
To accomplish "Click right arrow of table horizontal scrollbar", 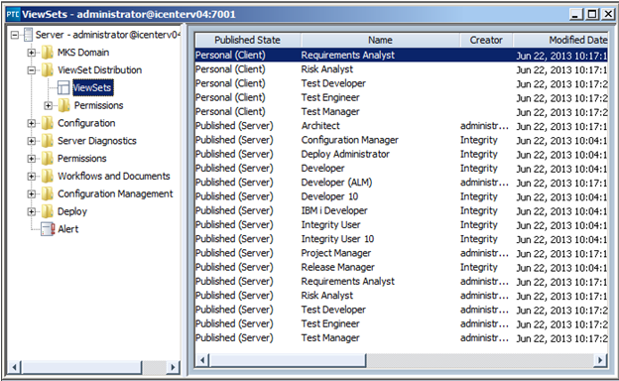I will [600, 360].
